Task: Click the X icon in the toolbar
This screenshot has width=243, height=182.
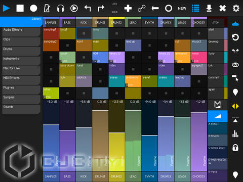Action: [x=222, y=8]
